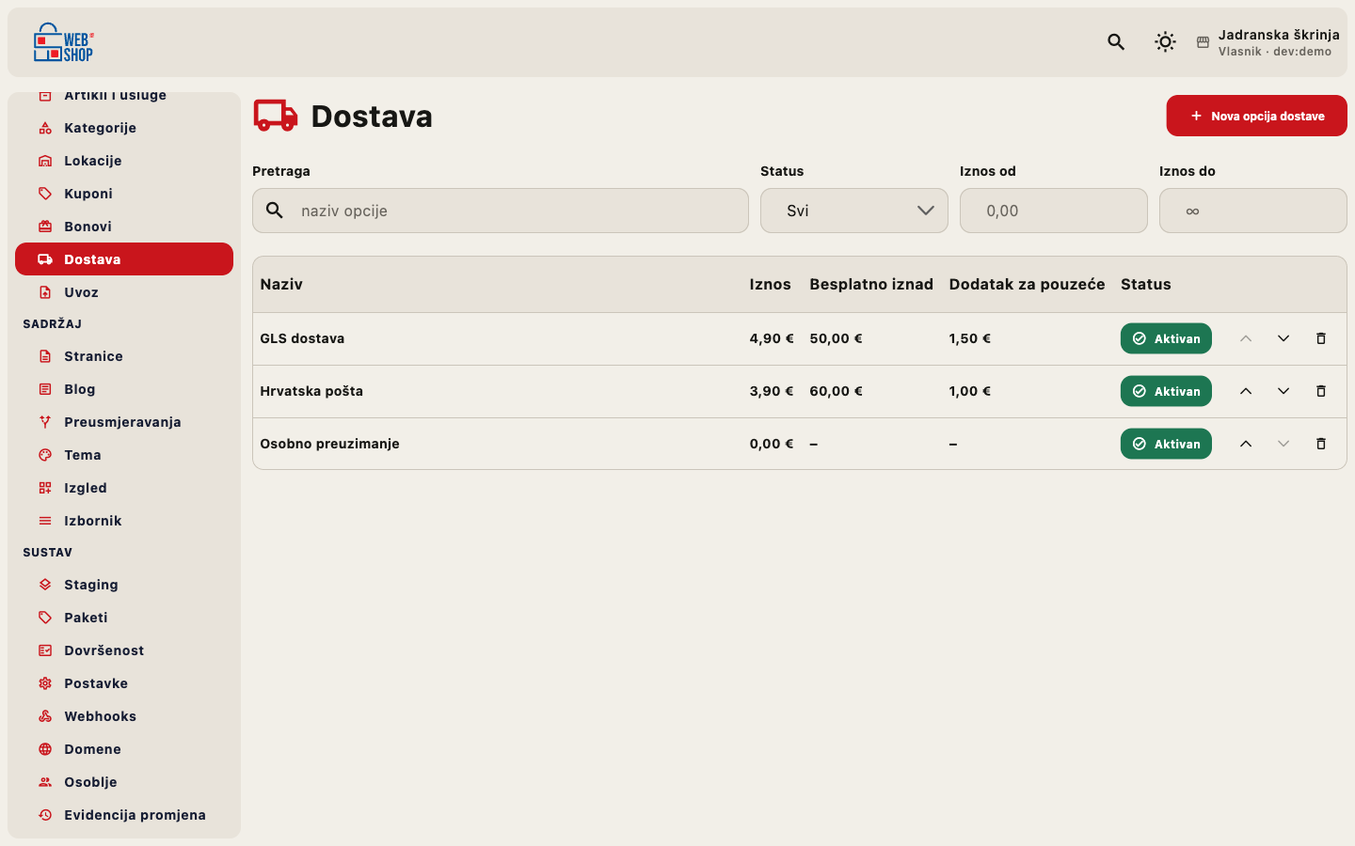The height and width of the screenshot is (846, 1355).
Task: Delete the Osobno preuzimanje option
Action: (1321, 444)
